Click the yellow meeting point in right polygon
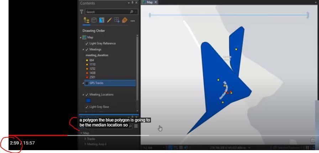 (x=236, y=49)
